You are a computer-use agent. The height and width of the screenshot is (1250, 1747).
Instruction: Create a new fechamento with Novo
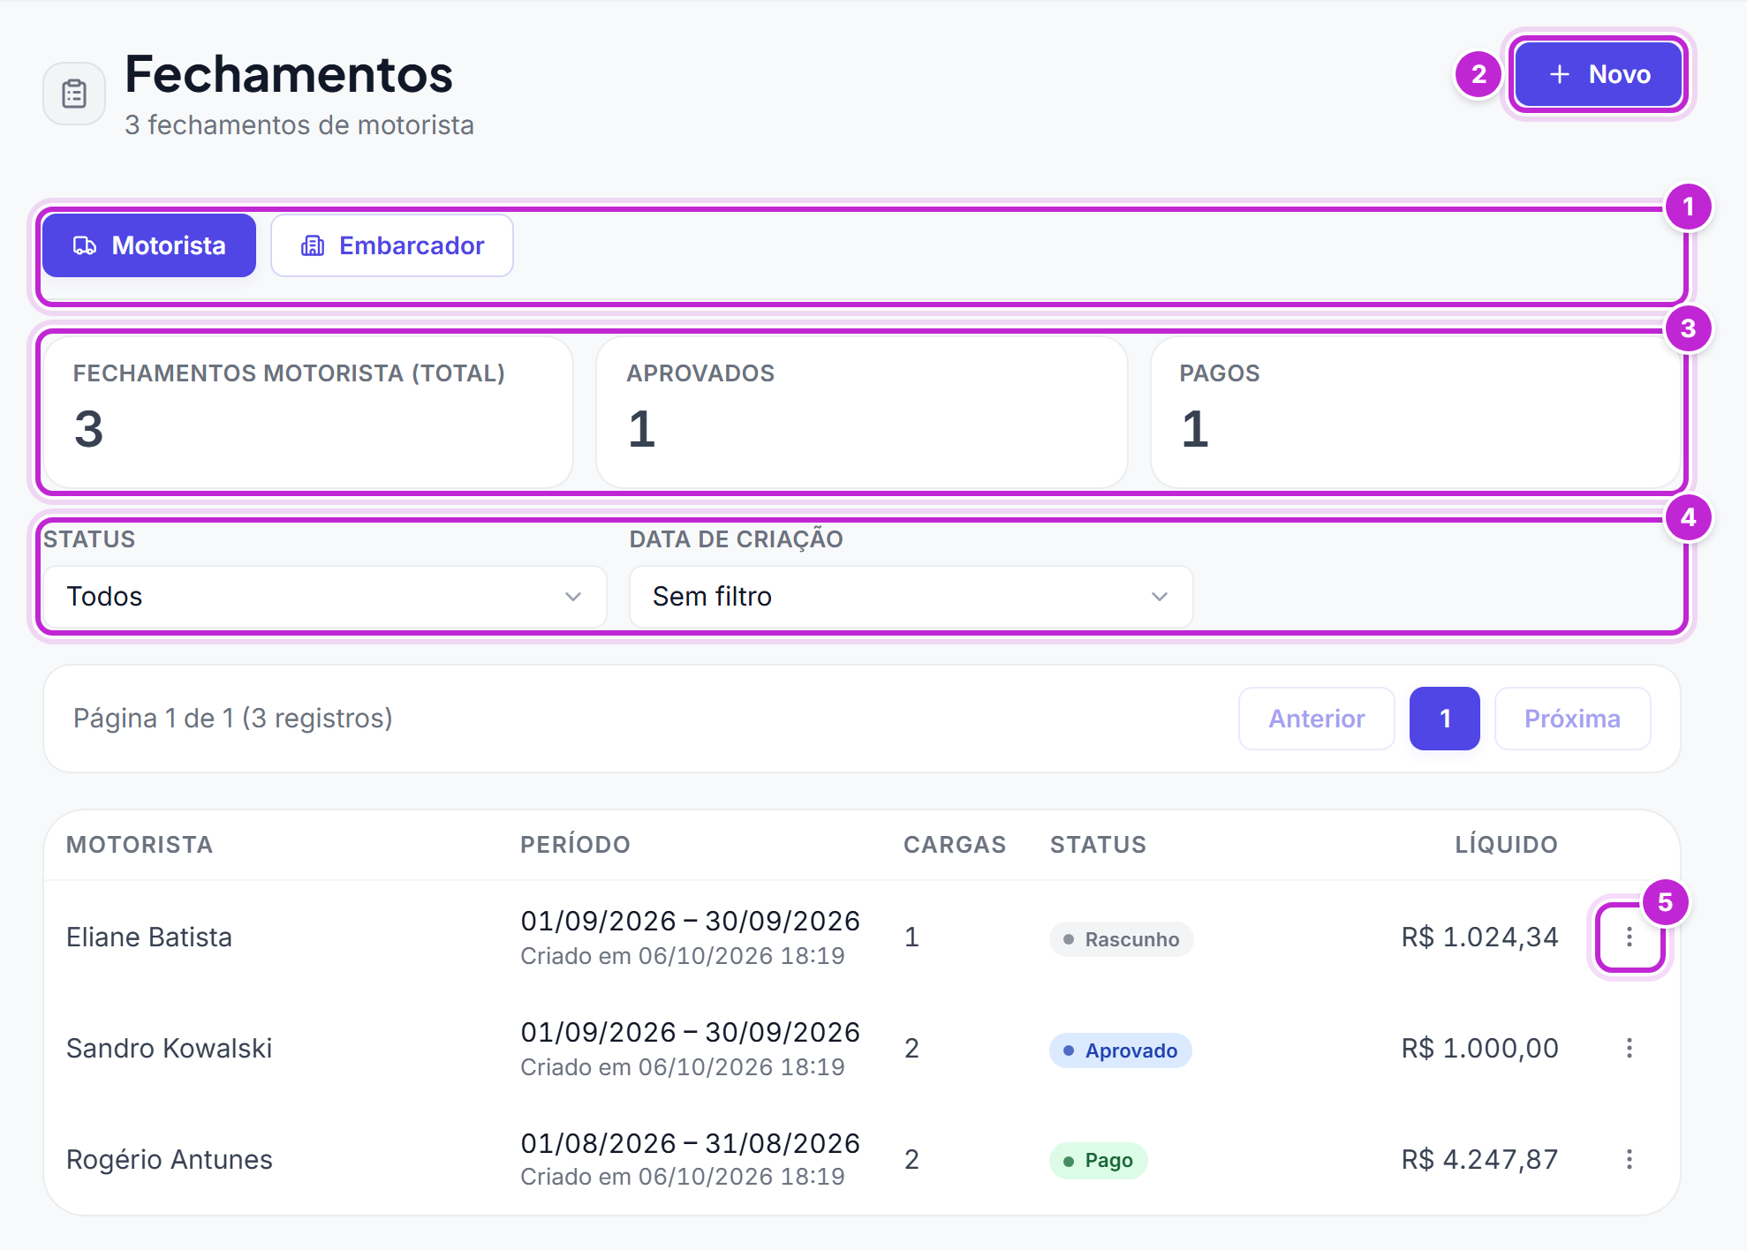pos(1599,74)
